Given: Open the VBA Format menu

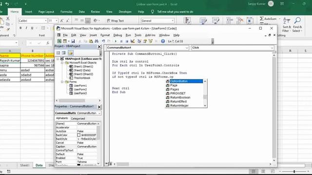Looking at the screenshot, I should 105,35.
